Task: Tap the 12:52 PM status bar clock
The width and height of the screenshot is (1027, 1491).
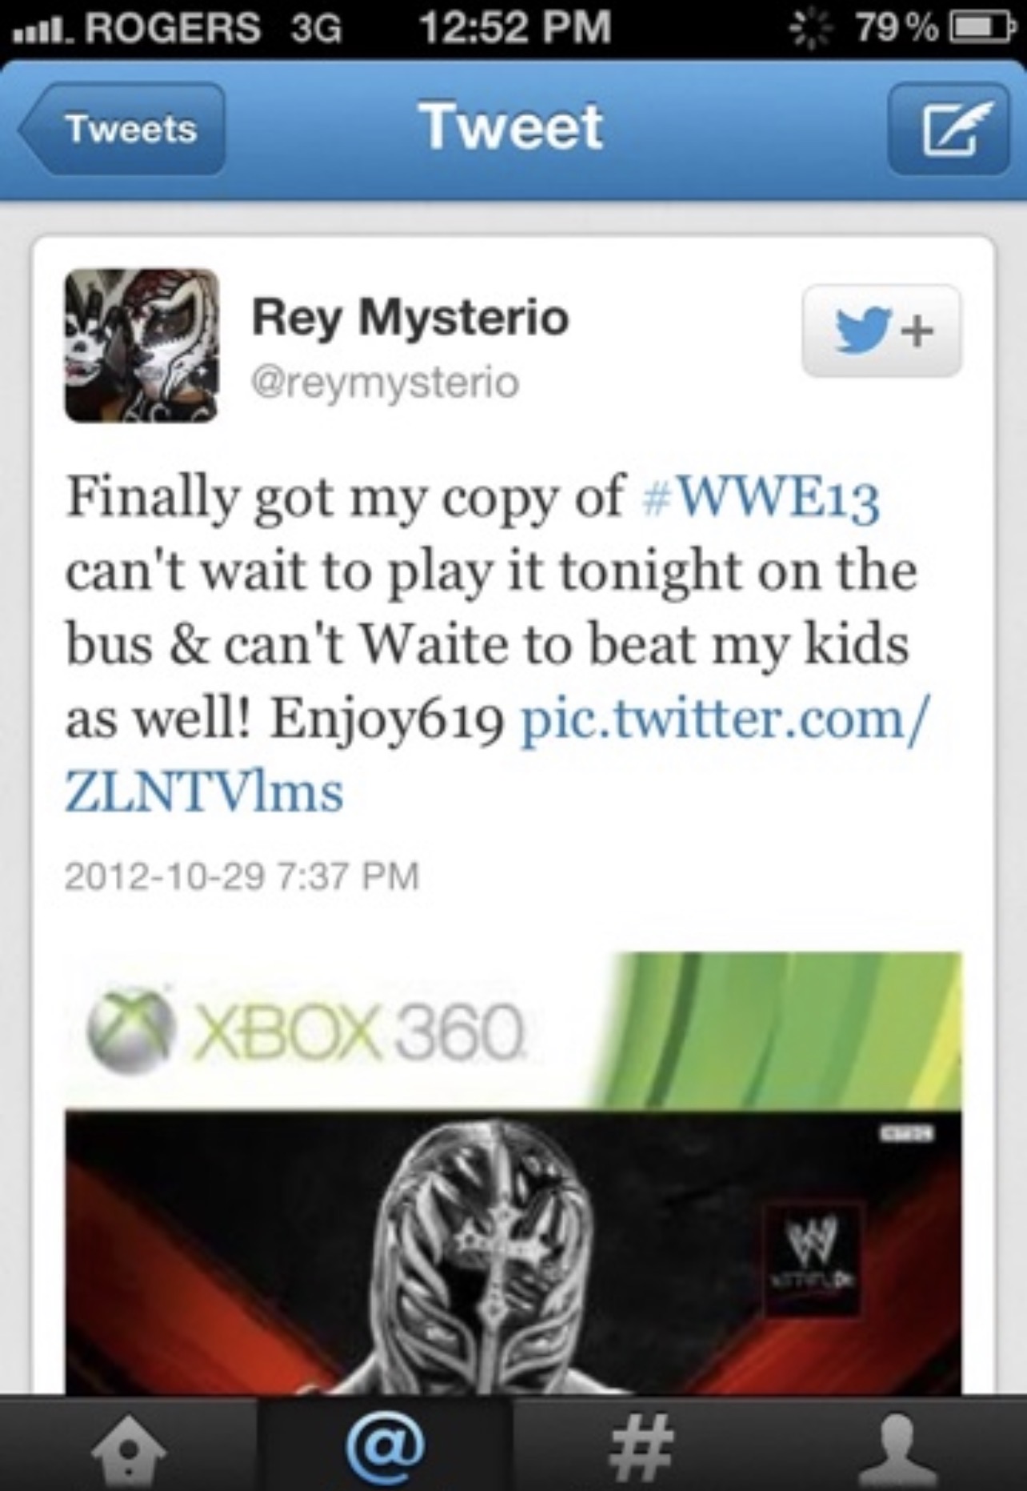Action: tap(516, 27)
